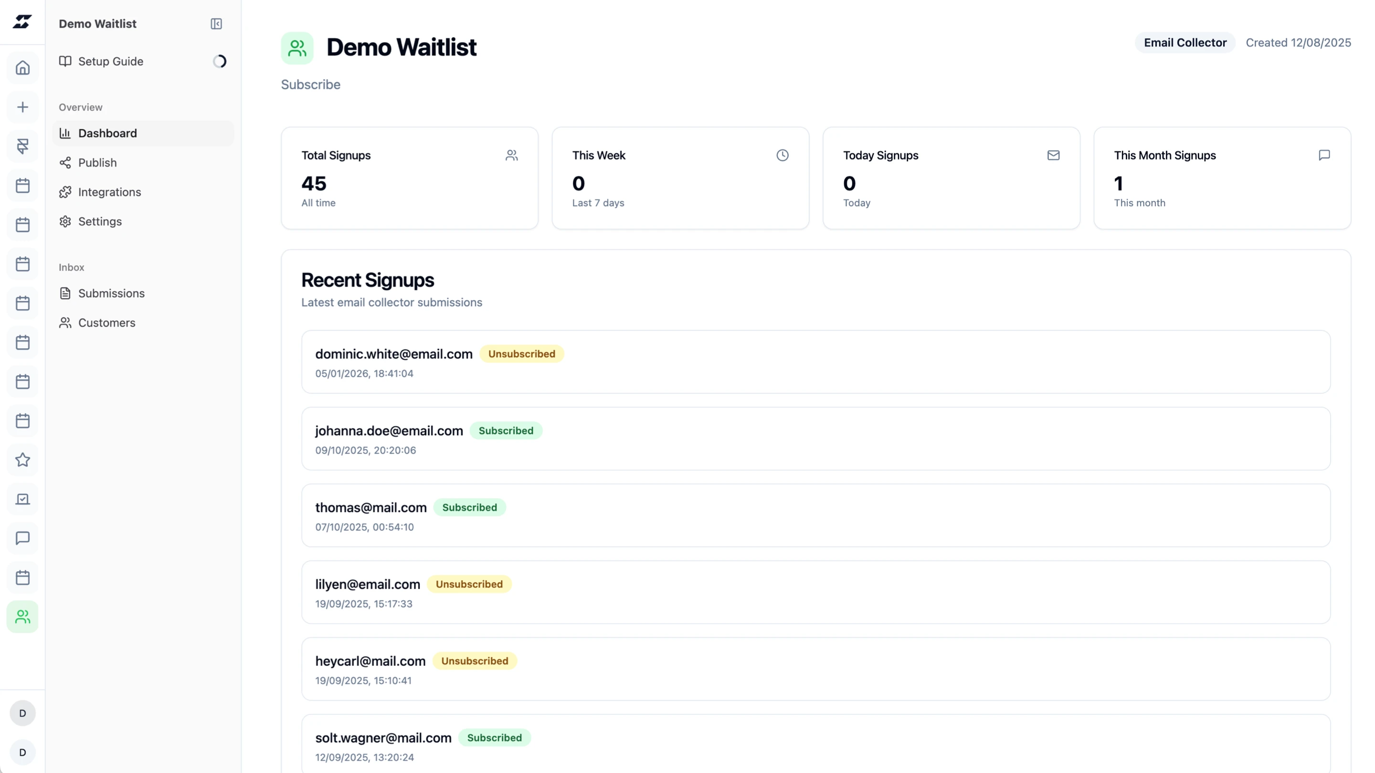Open Settings in sidebar

click(100, 221)
